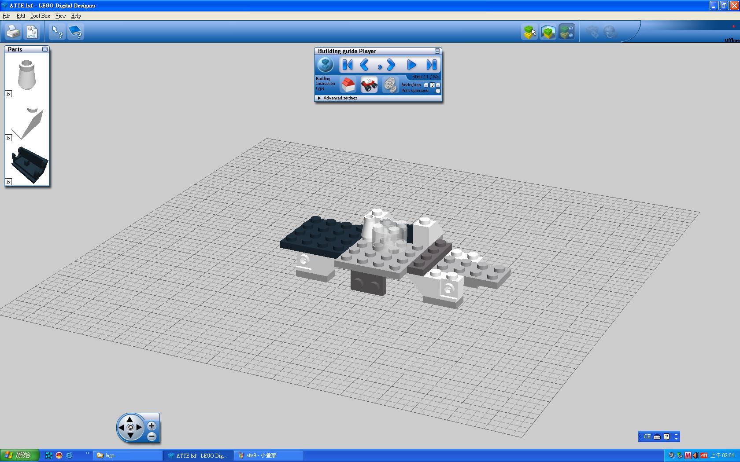Decrease bricks per step

click(x=426, y=85)
